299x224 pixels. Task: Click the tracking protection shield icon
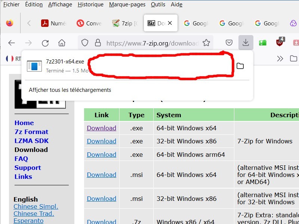pos(85,43)
